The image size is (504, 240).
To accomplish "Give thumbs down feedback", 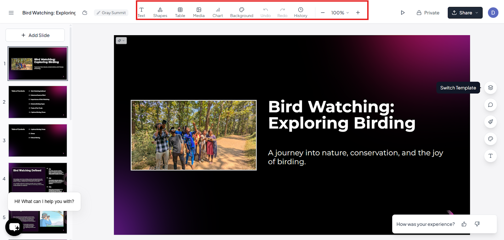I will click(x=477, y=224).
